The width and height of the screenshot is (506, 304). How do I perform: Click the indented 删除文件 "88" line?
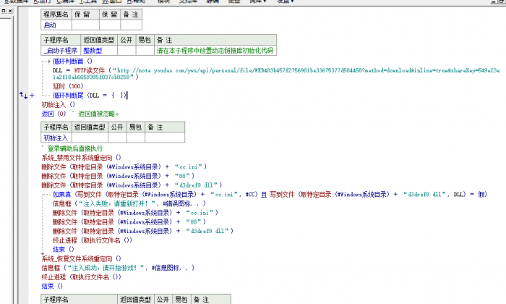[129, 222]
